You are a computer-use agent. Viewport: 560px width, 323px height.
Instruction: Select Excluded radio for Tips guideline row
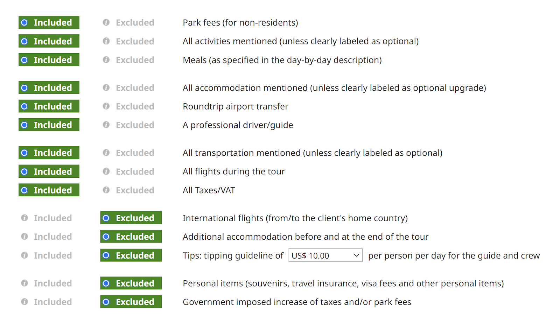coord(106,255)
